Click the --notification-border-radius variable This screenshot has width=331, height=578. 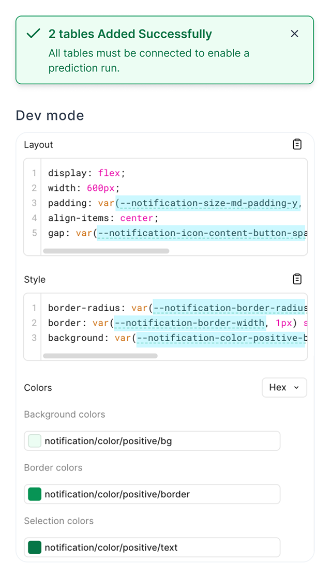pos(229,308)
